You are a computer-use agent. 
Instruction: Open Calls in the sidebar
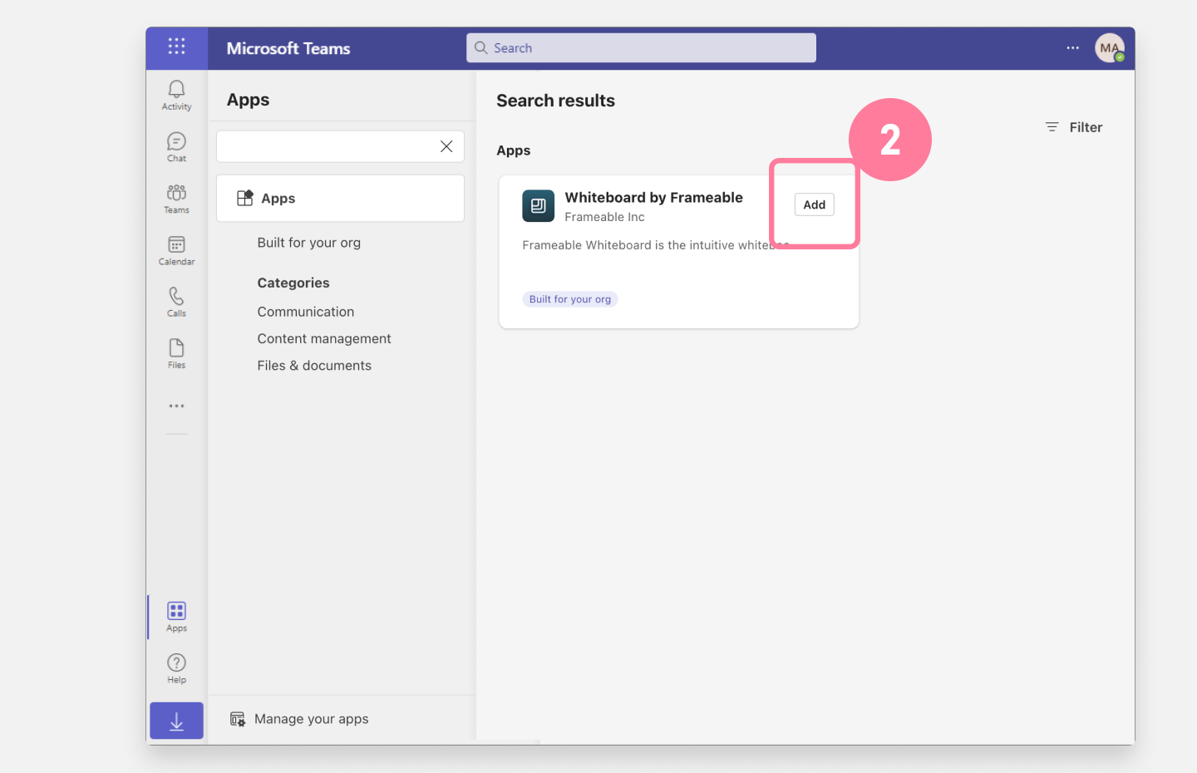tap(176, 302)
